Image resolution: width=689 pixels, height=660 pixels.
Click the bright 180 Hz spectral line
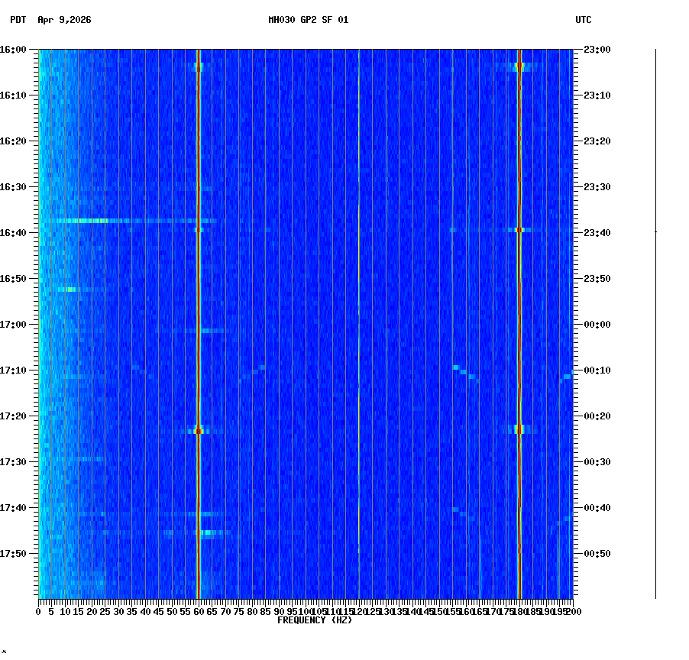[519, 306]
